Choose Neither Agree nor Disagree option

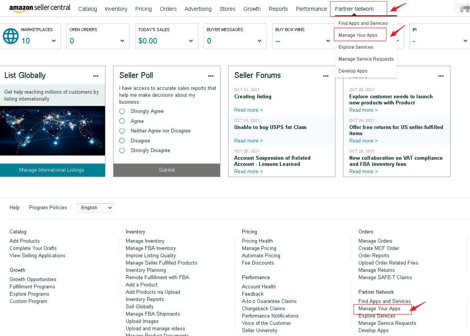click(x=122, y=131)
